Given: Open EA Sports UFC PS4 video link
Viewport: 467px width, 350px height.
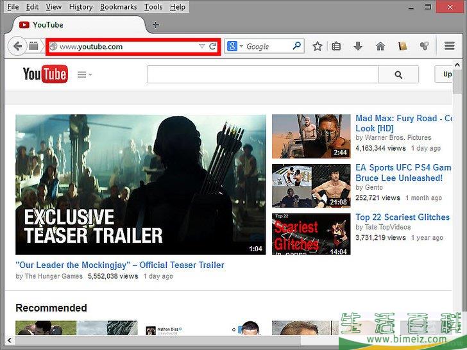Looking at the screenshot, I should tap(403, 172).
